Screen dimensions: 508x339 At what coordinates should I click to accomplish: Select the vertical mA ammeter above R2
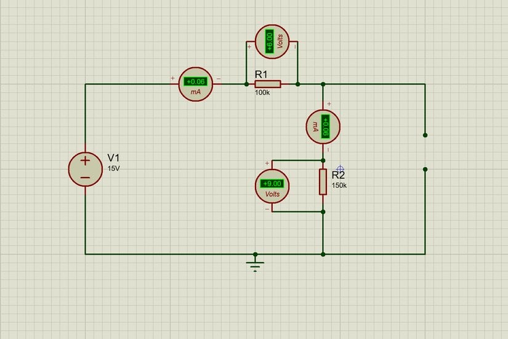point(323,127)
